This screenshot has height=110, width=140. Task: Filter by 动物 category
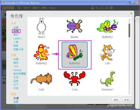click(x=16, y=31)
